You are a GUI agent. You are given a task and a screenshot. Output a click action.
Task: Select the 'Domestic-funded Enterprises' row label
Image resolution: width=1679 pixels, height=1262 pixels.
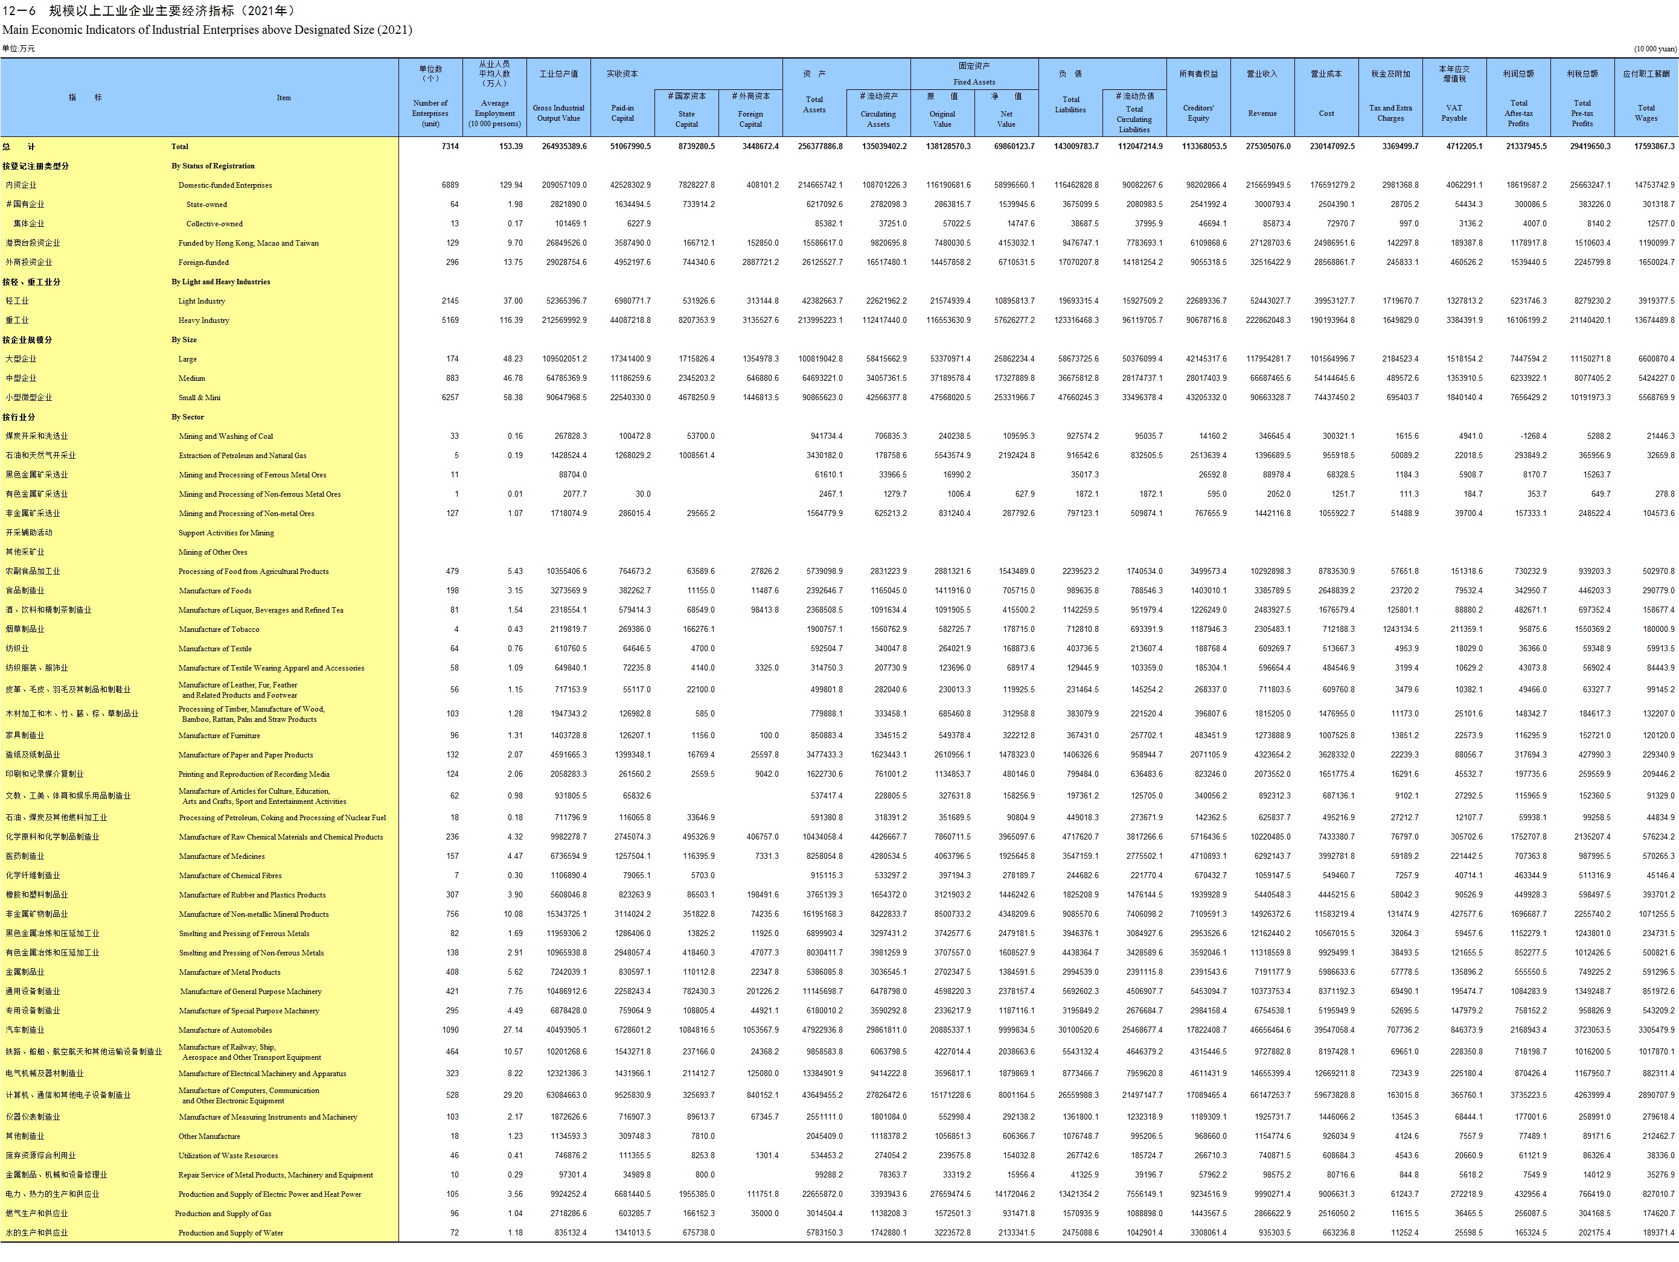click(225, 185)
